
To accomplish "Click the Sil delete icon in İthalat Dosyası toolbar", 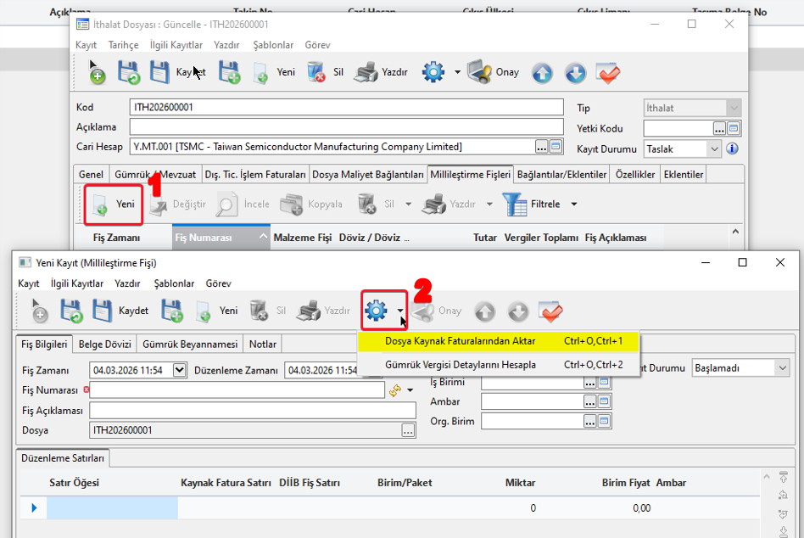I will [316, 72].
